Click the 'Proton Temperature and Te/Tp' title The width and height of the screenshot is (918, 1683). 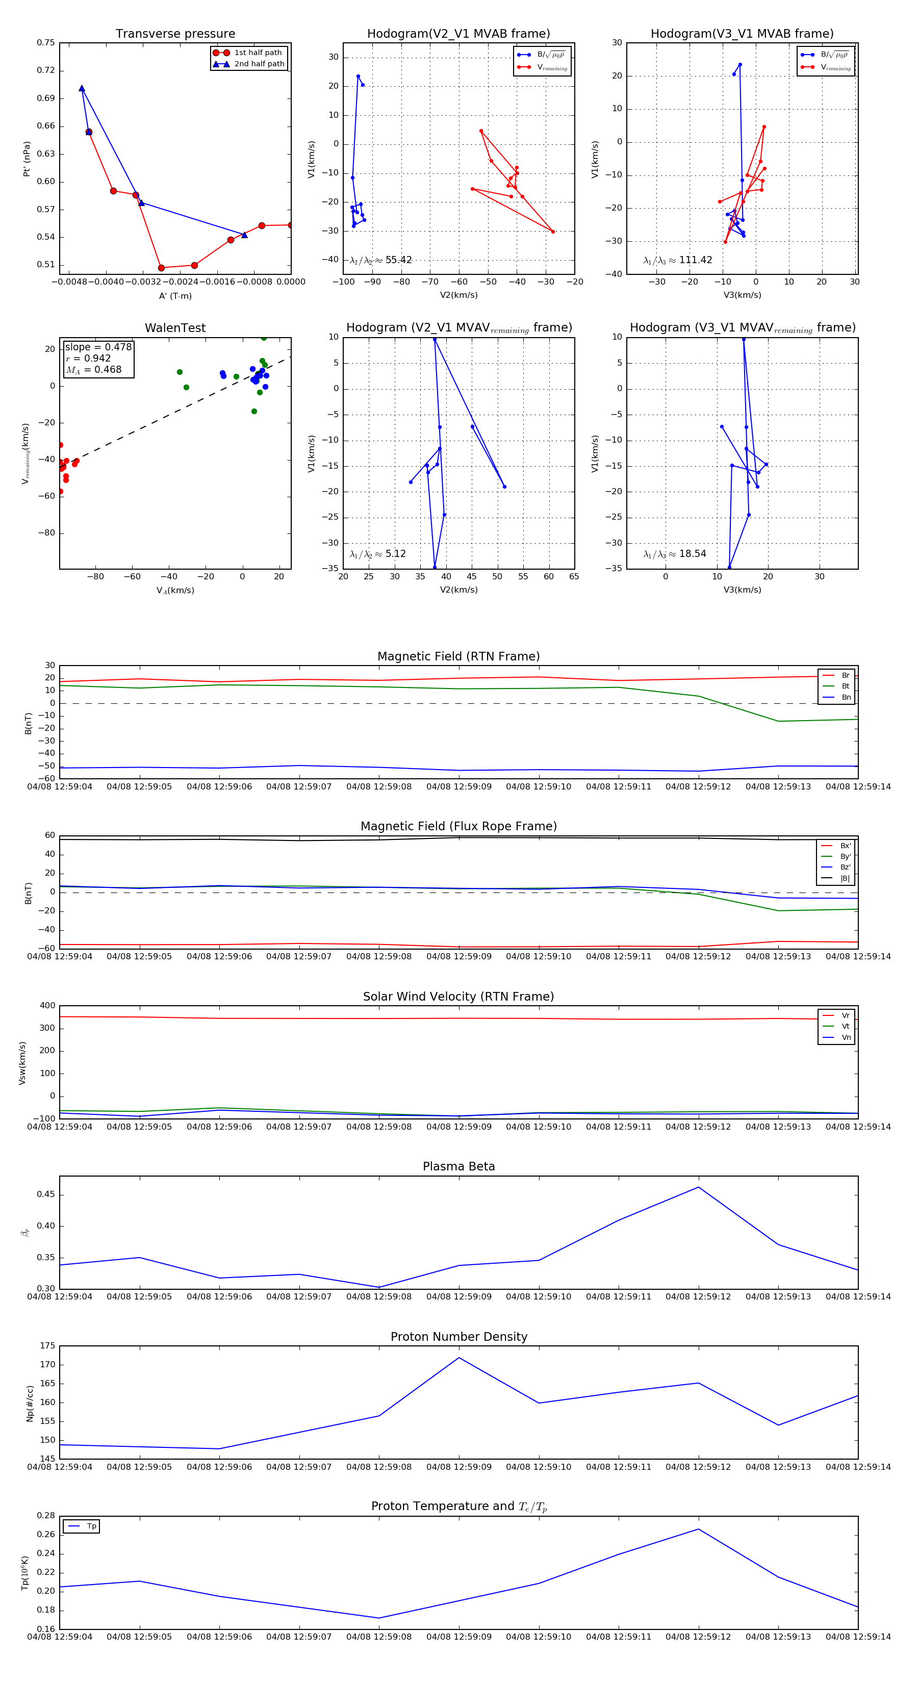pyautogui.click(x=458, y=1507)
